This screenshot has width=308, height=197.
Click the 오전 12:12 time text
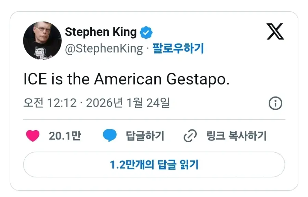pos(50,103)
